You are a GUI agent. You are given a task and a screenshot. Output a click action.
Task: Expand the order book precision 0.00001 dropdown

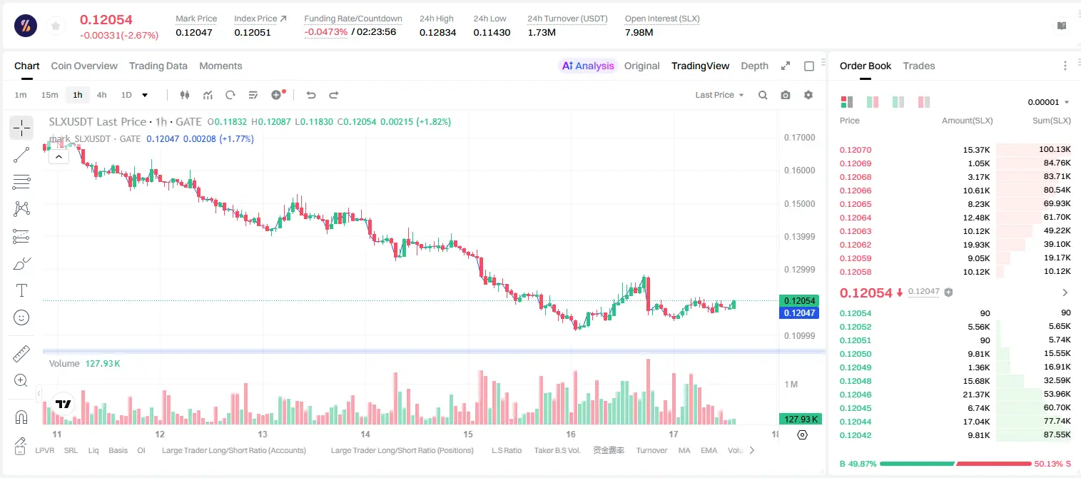(x=1048, y=102)
